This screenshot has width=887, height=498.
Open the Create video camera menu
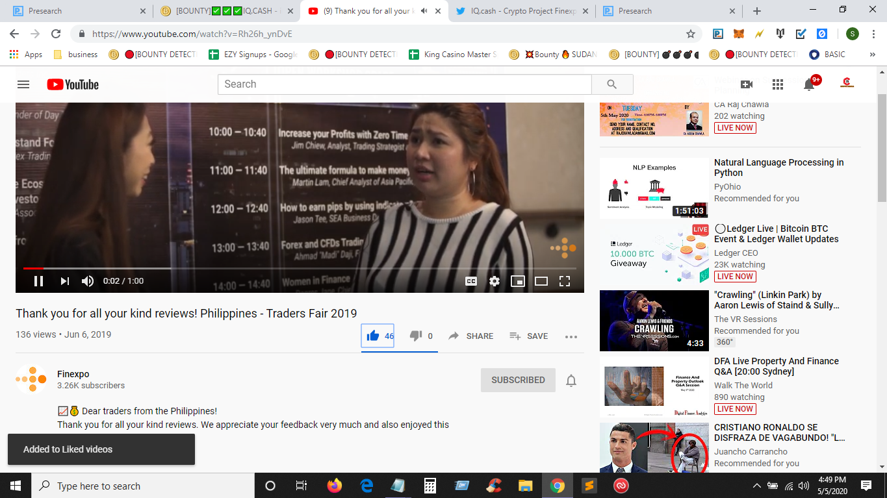[x=747, y=84]
